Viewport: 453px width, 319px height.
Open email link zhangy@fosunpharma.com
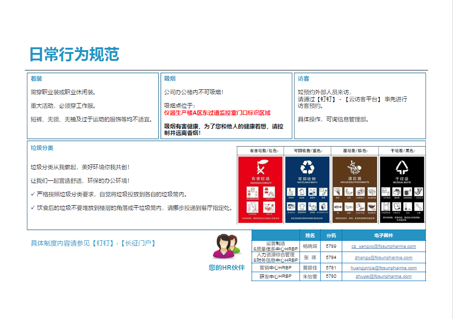[384, 258]
